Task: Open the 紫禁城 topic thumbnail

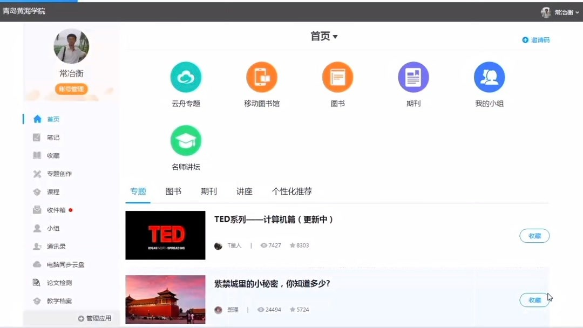Action: point(165,299)
